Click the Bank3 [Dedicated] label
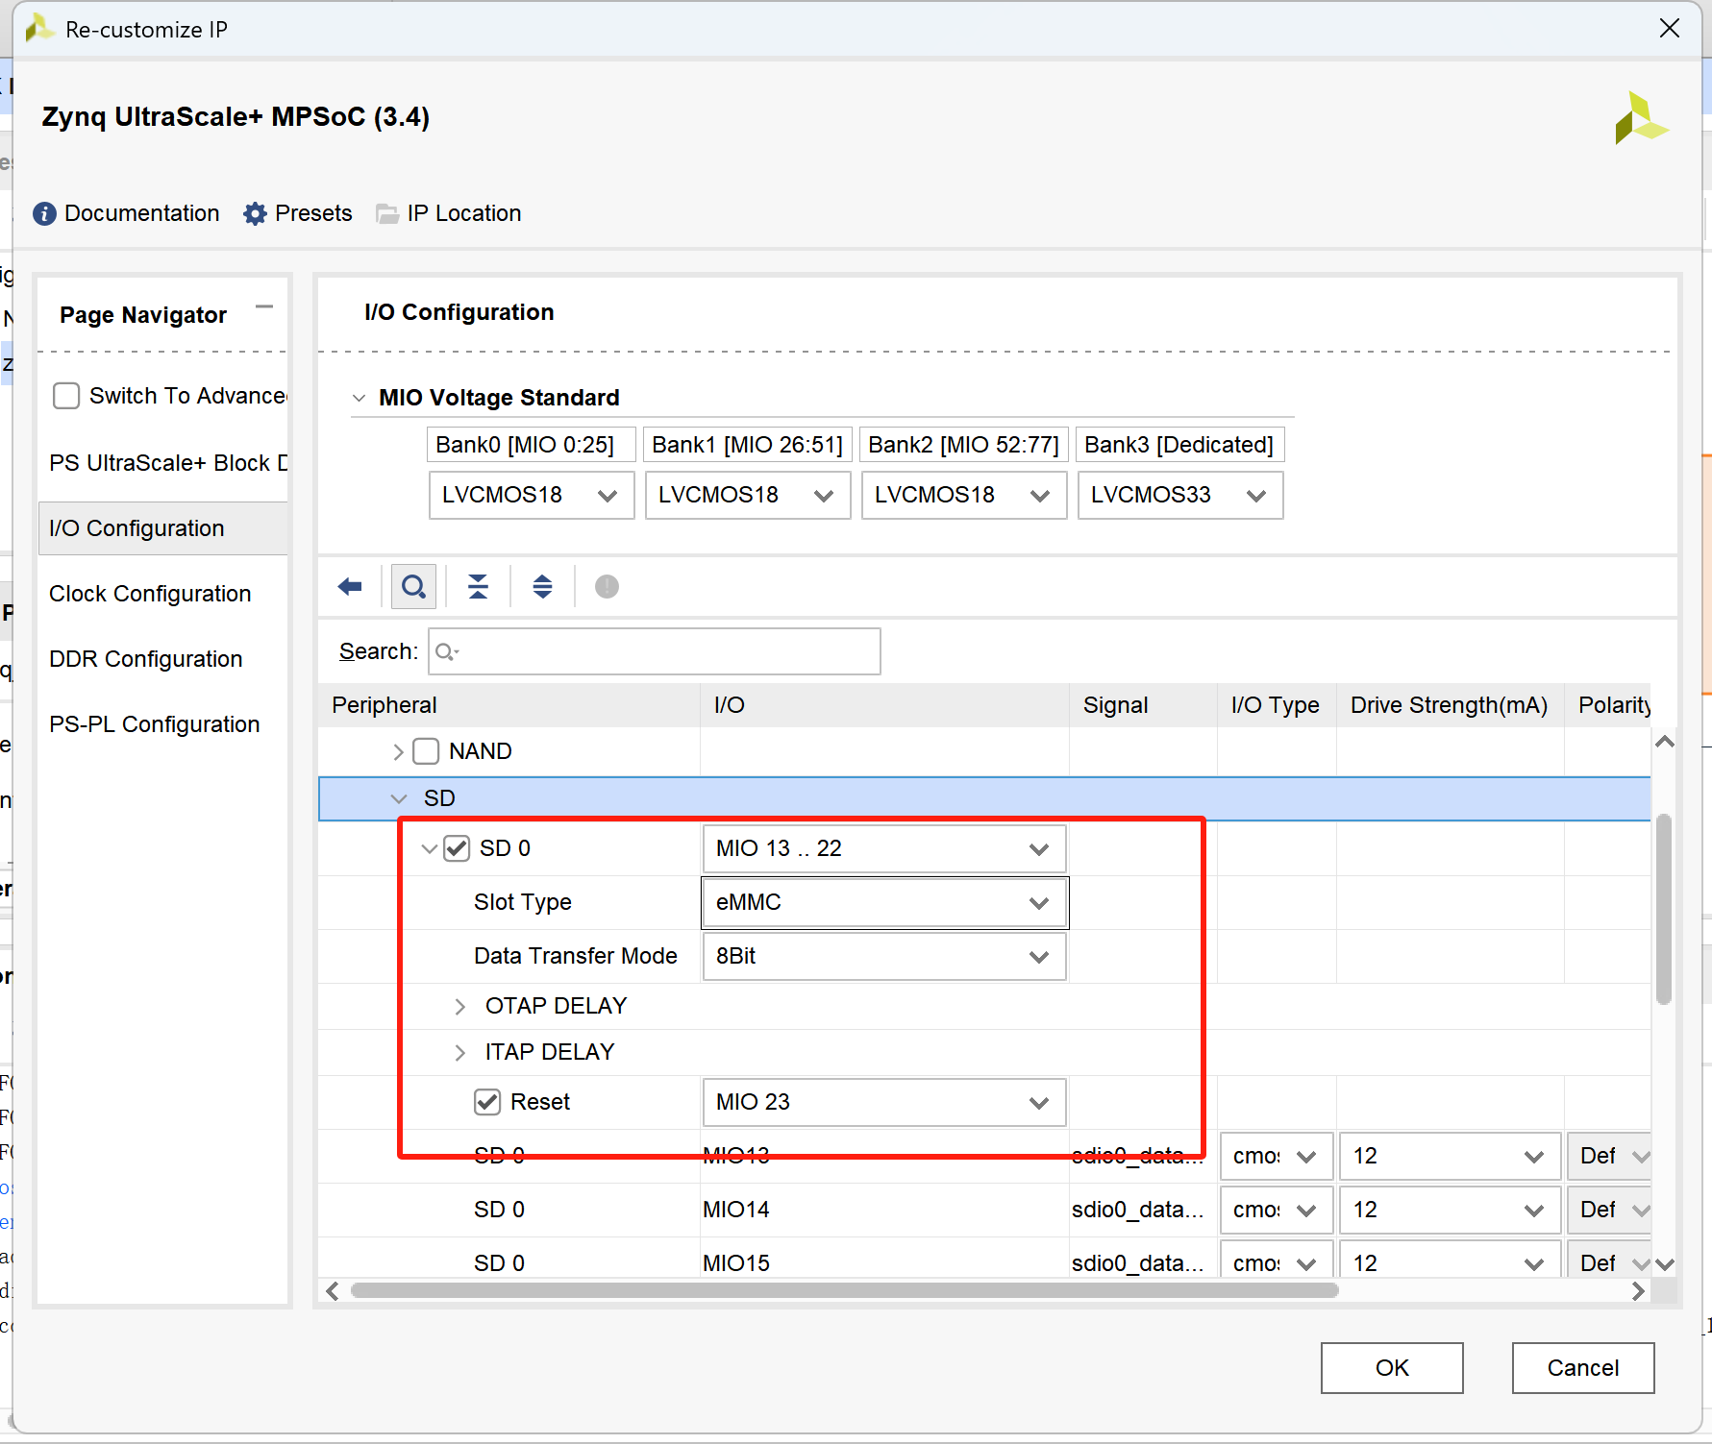Image resolution: width=1712 pixels, height=1444 pixels. click(1180, 445)
